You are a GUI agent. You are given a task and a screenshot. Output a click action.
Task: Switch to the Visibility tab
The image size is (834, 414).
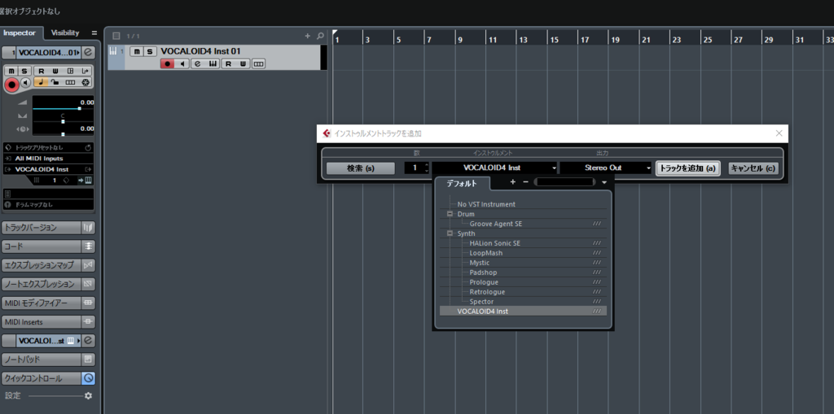65,33
